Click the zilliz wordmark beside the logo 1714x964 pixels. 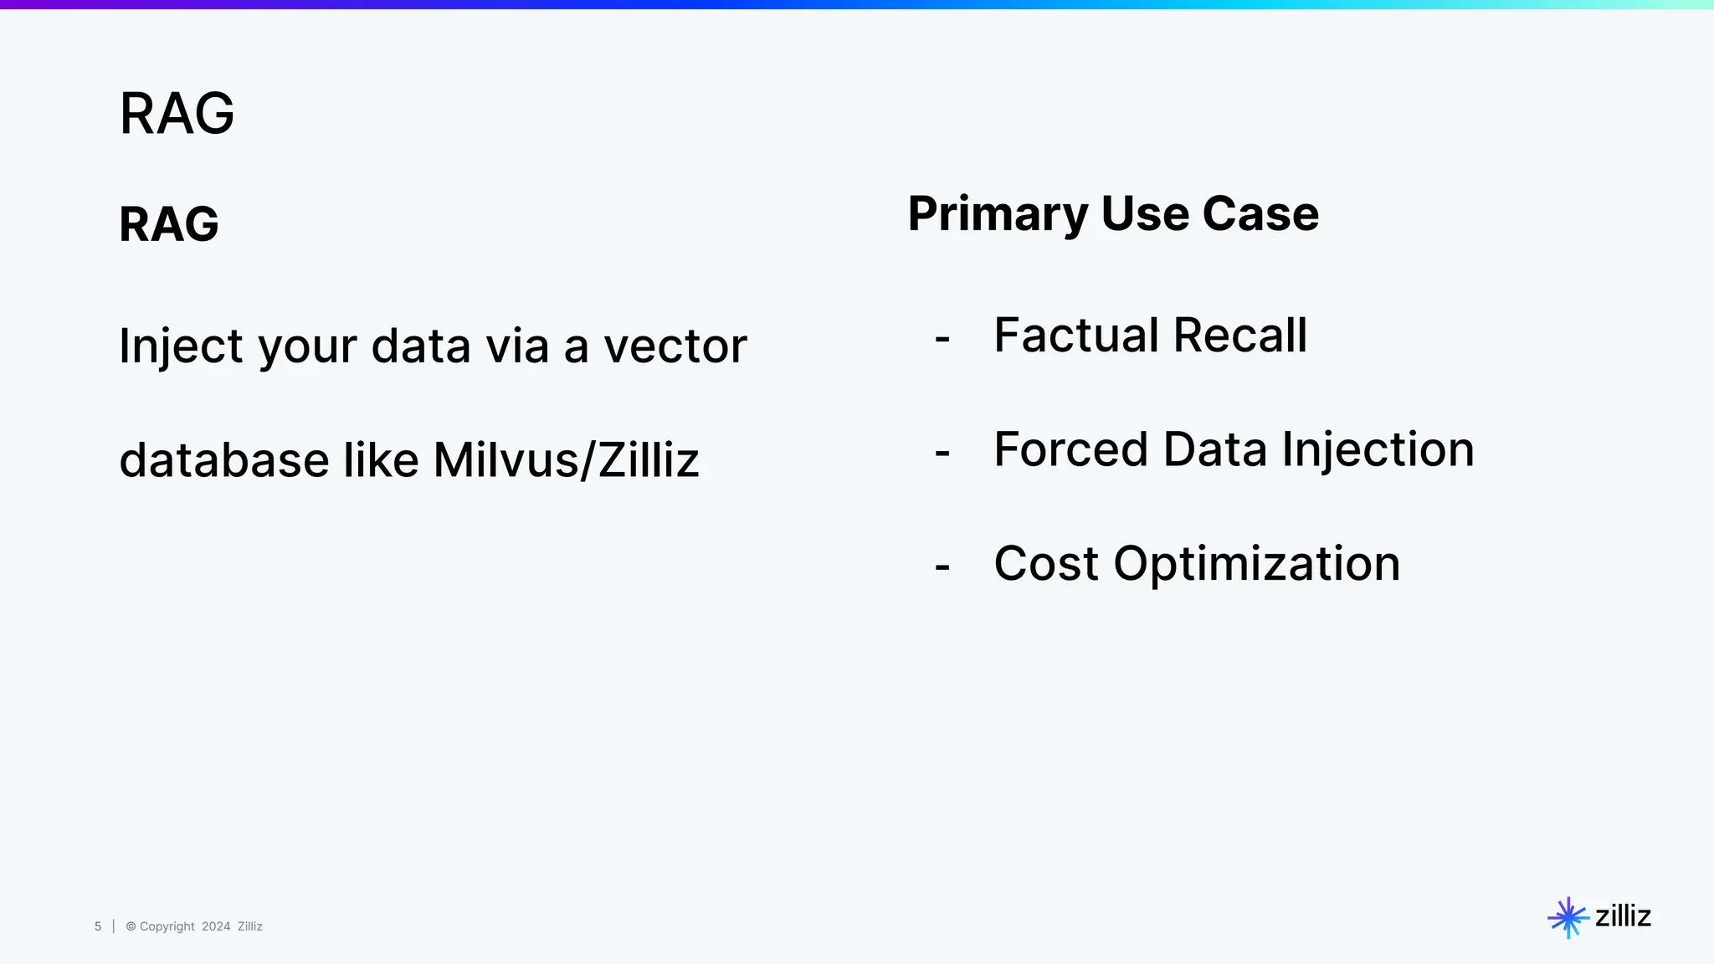click(x=1623, y=916)
